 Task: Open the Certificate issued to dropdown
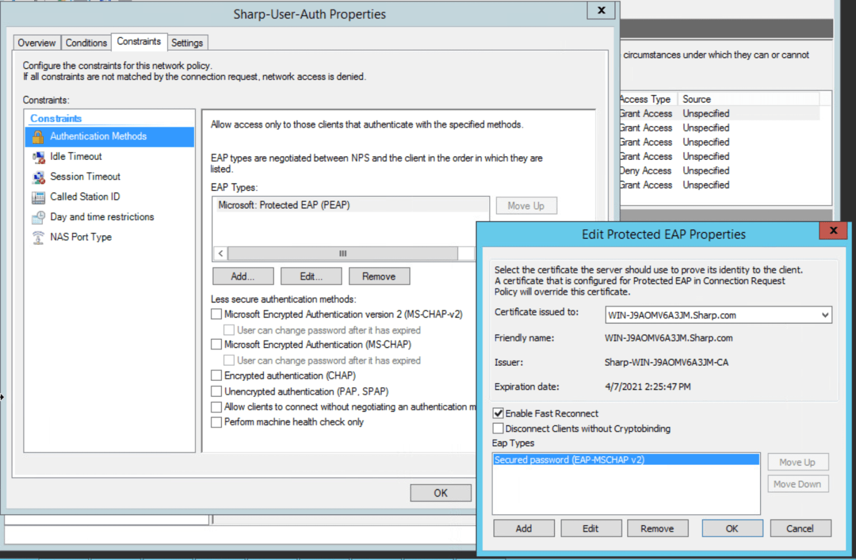[825, 315]
